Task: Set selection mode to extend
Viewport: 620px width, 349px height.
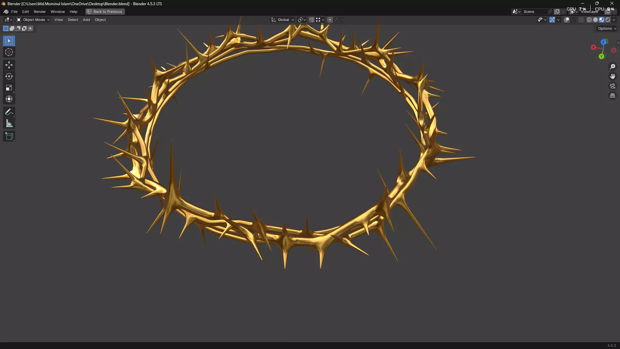Action: (12, 28)
